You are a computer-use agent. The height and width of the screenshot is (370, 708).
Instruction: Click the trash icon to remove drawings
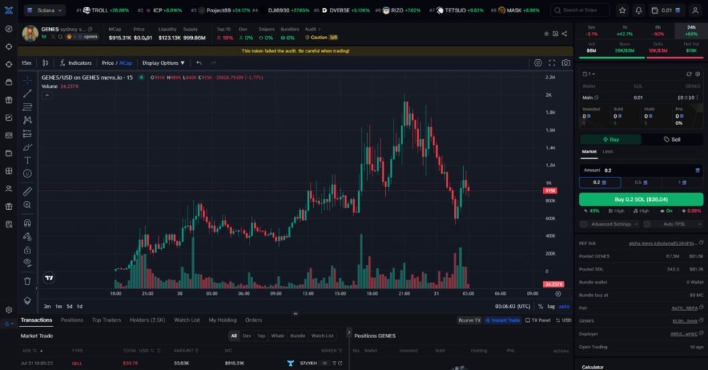tap(28, 281)
